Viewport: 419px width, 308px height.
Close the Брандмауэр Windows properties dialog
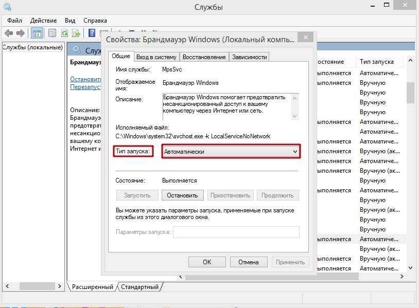(x=306, y=38)
